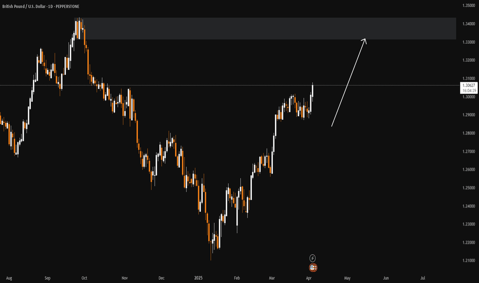Screen dimensions: 479x283
Task: Click the 1.28000 price axis label
Action: [x=468, y=133]
